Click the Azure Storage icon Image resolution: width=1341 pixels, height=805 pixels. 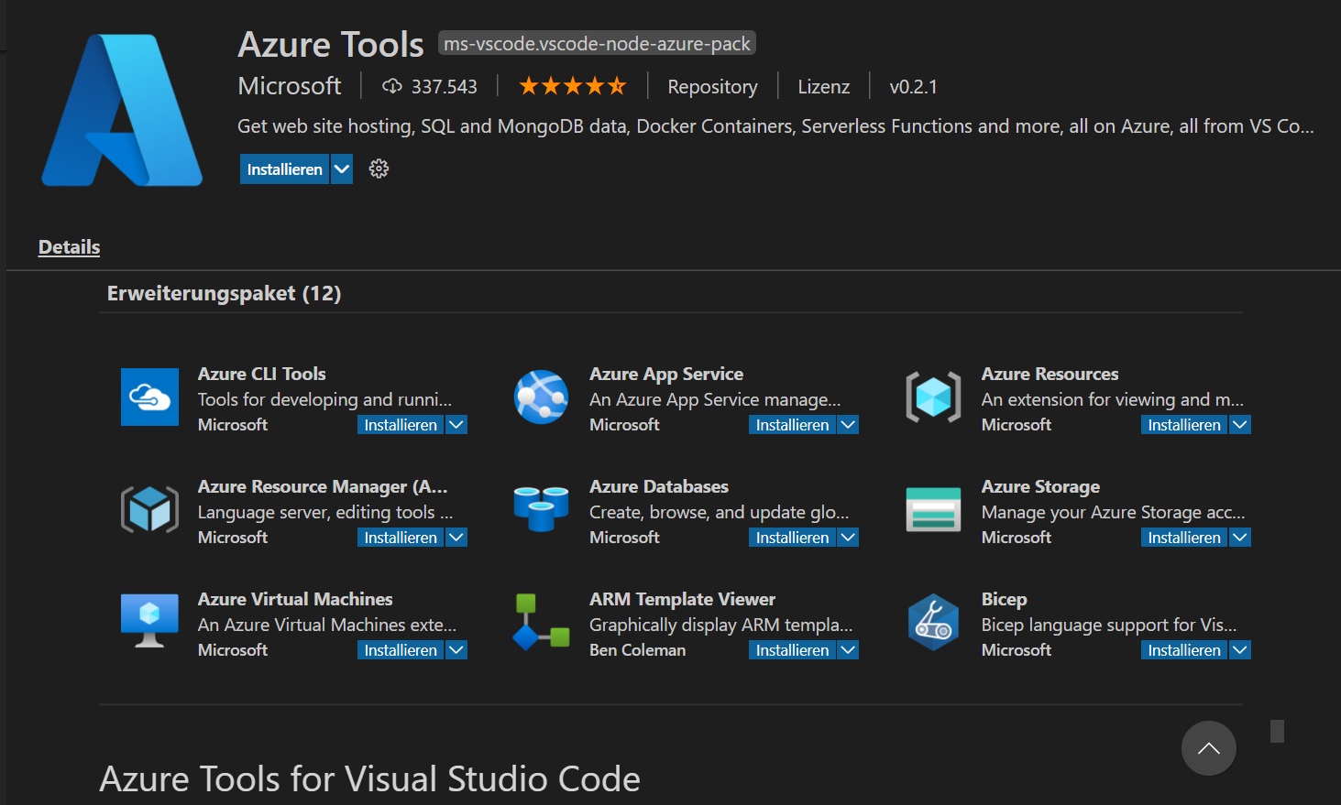[x=933, y=509]
